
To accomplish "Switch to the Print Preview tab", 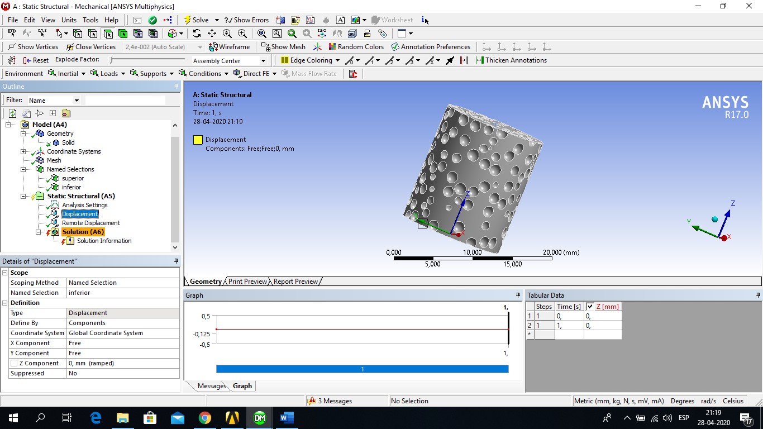I will tap(247, 282).
